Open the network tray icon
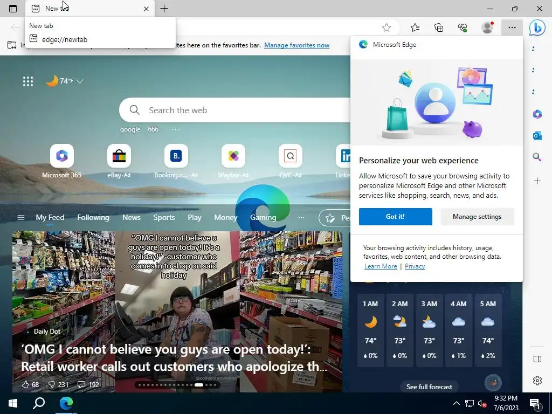The image size is (552, 414). [470, 403]
